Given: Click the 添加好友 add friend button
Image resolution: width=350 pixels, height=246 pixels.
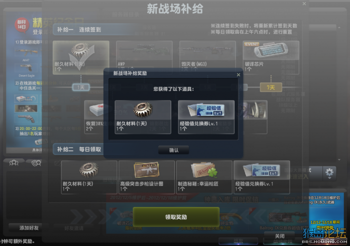Looking at the screenshot, I should point(29,227).
